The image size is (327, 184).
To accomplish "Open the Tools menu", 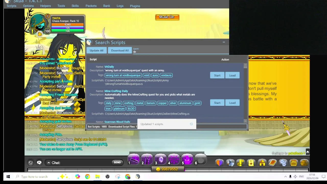I will (x=61, y=6).
